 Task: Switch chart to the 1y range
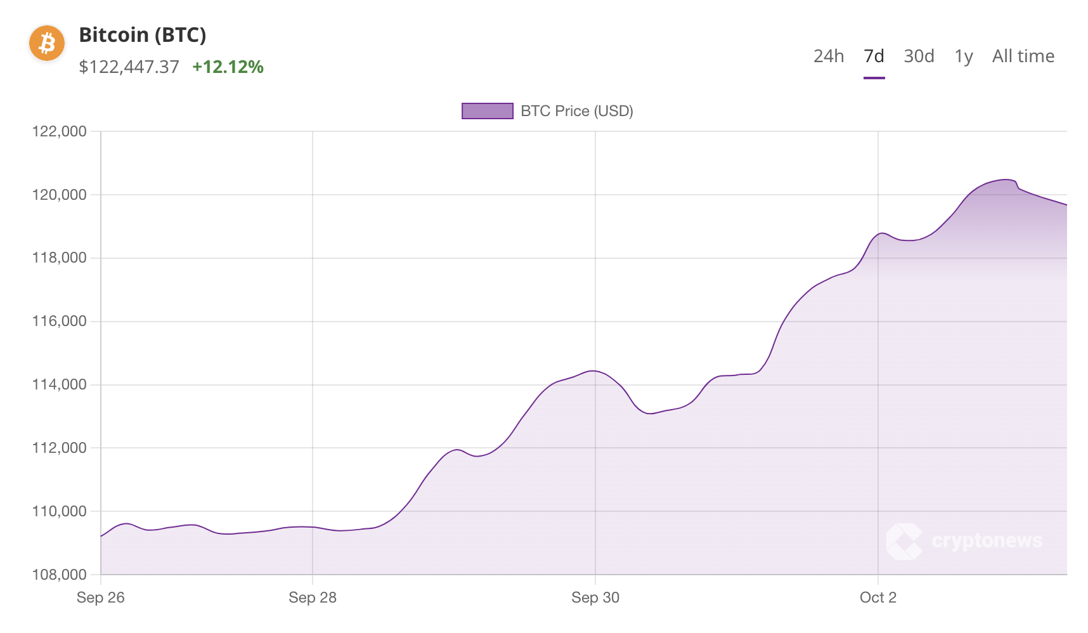click(963, 56)
